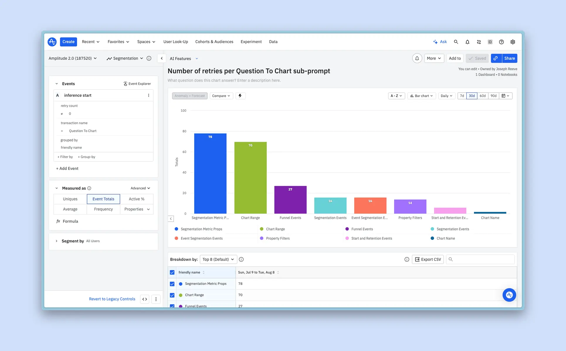Image resolution: width=566 pixels, height=351 pixels.
Task: Open the Top 8 (Default) breakdown dropdown
Action: [218, 259]
